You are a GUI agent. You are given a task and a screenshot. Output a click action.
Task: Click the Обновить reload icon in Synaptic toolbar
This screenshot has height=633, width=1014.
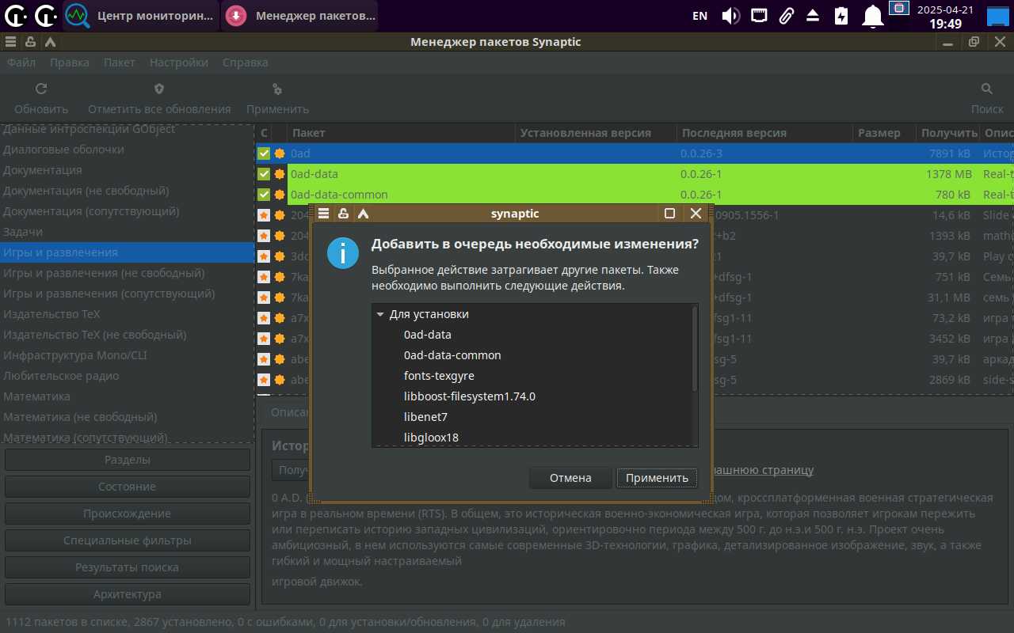41,89
